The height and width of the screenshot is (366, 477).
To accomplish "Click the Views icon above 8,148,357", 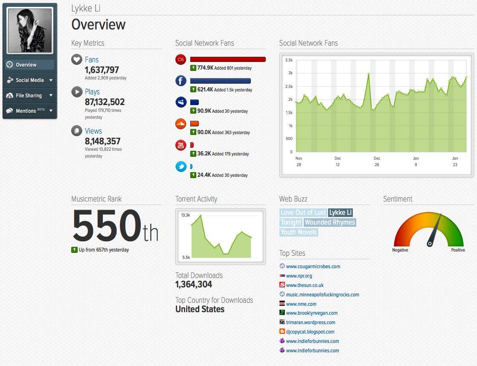I will (x=76, y=130).
